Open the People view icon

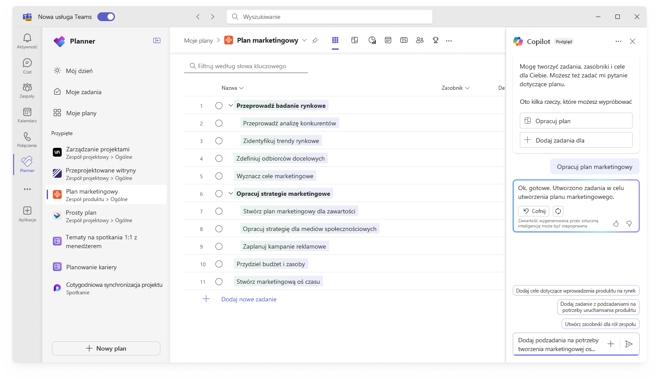(x=420, y=40)
